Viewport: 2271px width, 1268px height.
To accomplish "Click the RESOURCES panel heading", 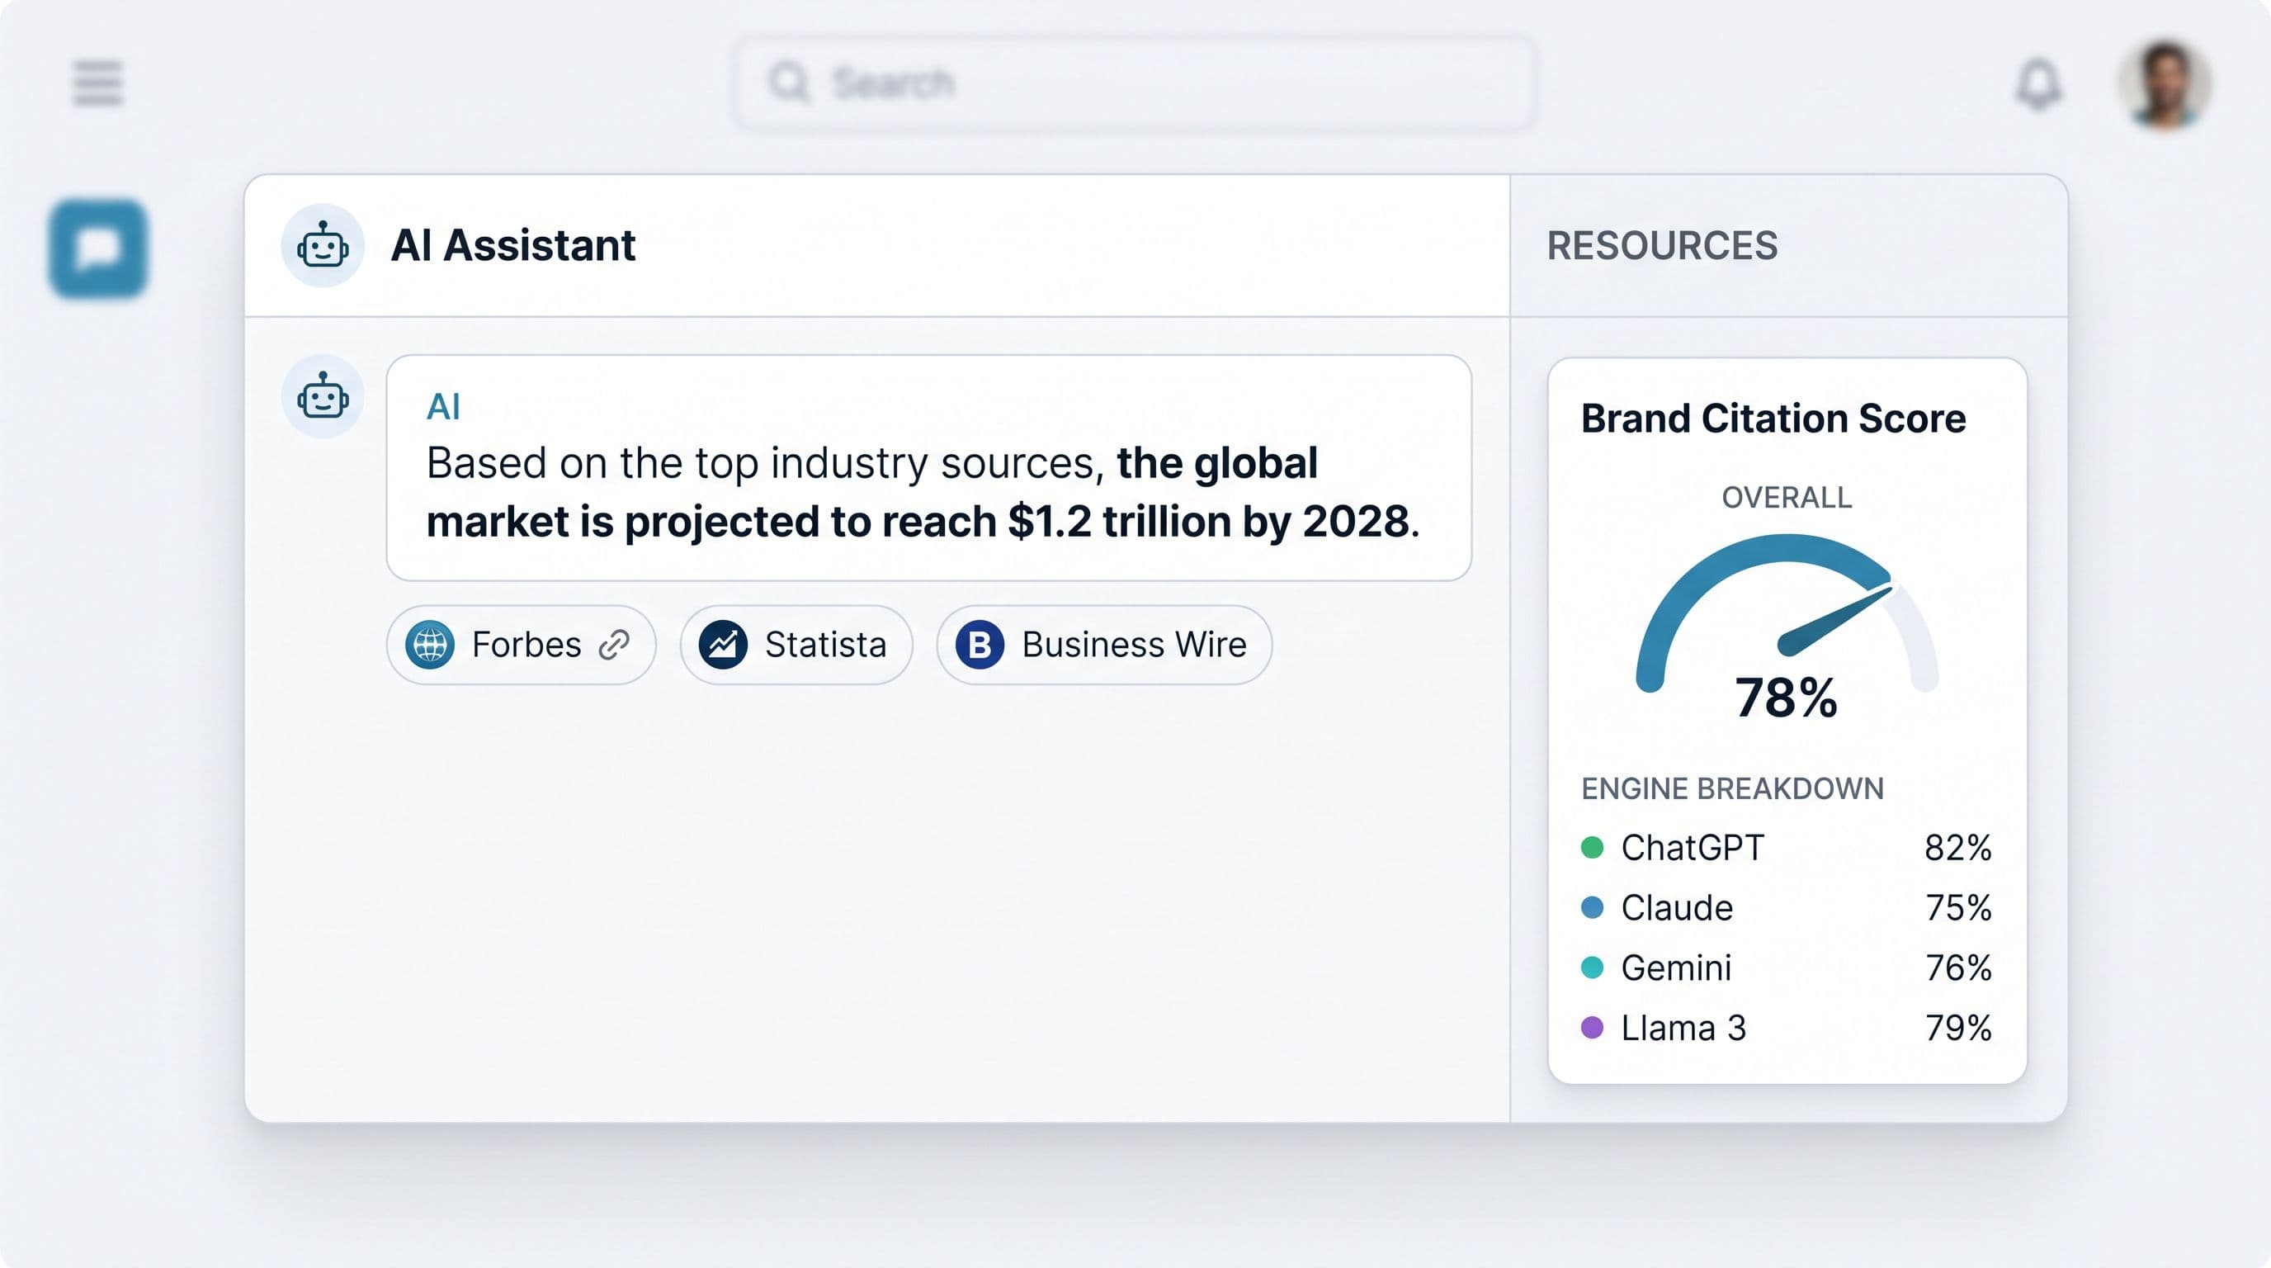I will 1662,245.
